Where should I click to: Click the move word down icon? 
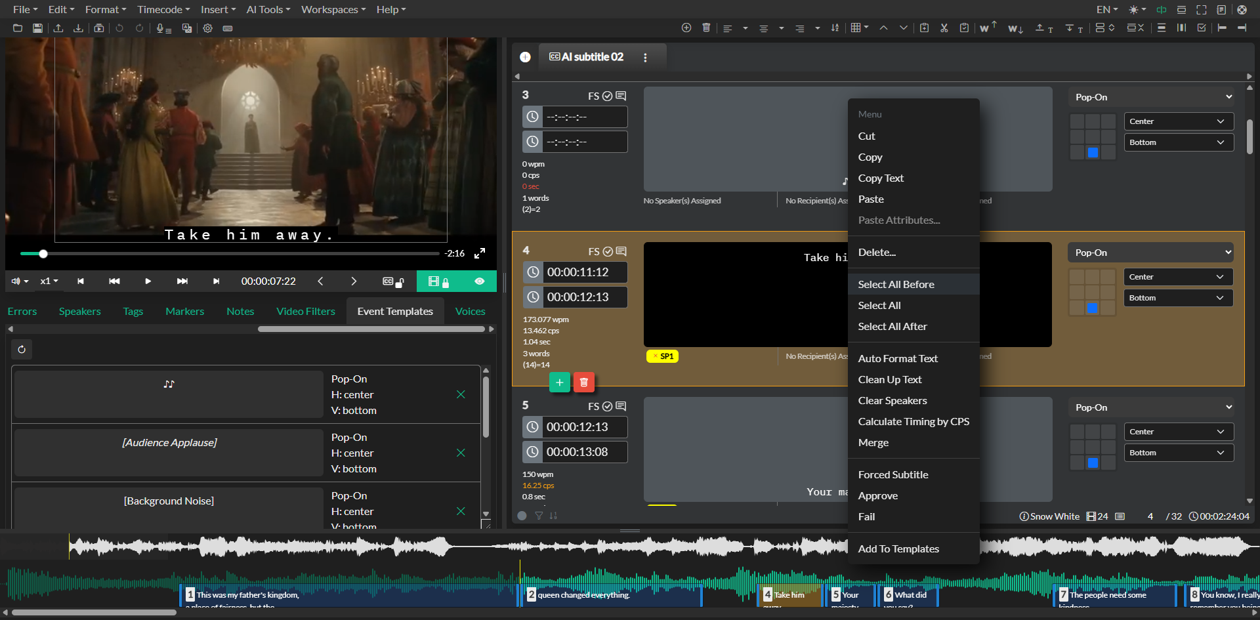(1016, 28)
